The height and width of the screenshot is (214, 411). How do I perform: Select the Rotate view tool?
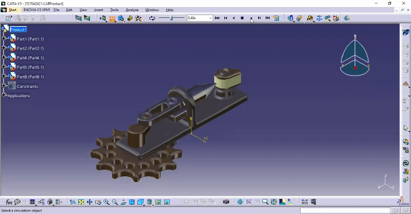click(98, 202)
